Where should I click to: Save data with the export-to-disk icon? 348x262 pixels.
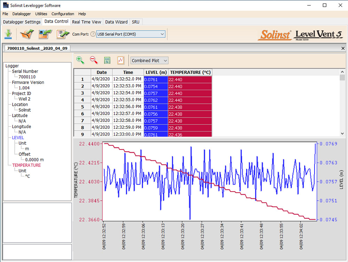(45, 34)
